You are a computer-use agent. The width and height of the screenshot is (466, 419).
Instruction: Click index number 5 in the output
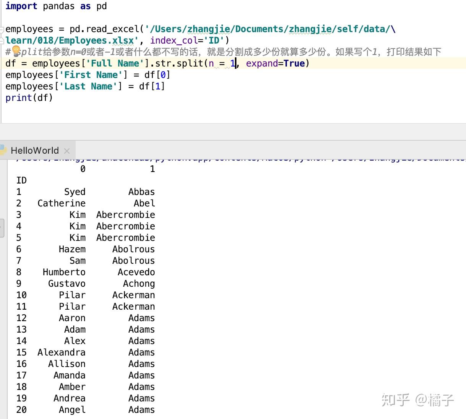(19, 238)
